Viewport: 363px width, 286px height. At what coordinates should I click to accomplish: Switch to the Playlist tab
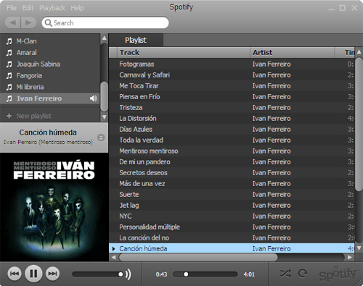point(136,40)
